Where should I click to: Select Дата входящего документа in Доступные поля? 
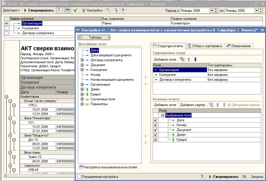111,55
